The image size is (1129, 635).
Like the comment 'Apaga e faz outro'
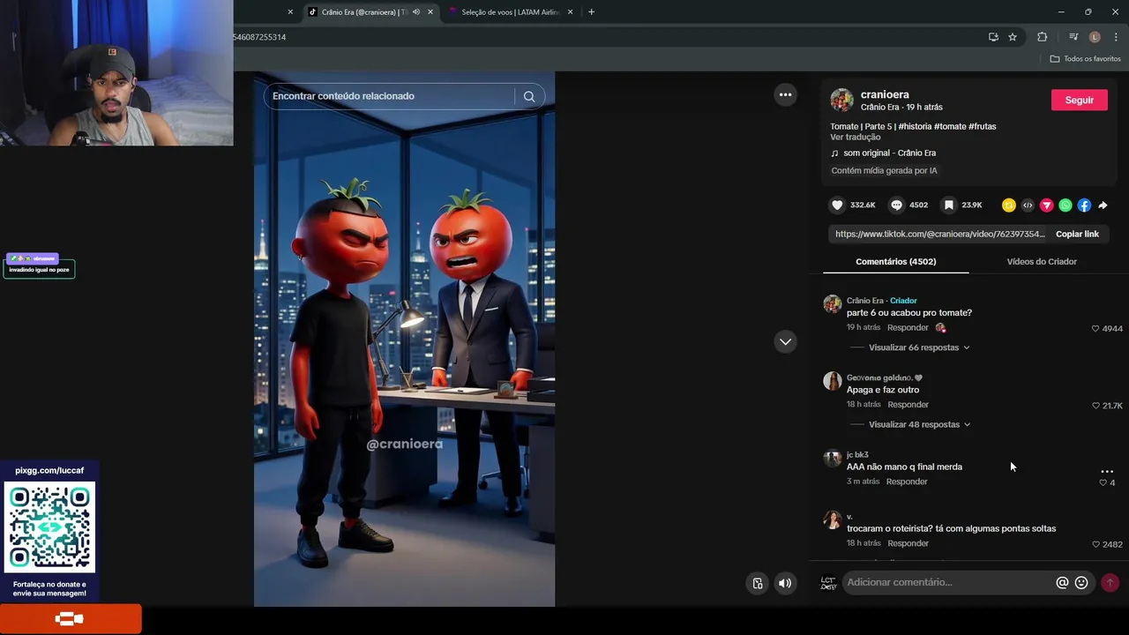coord(1096,406)
